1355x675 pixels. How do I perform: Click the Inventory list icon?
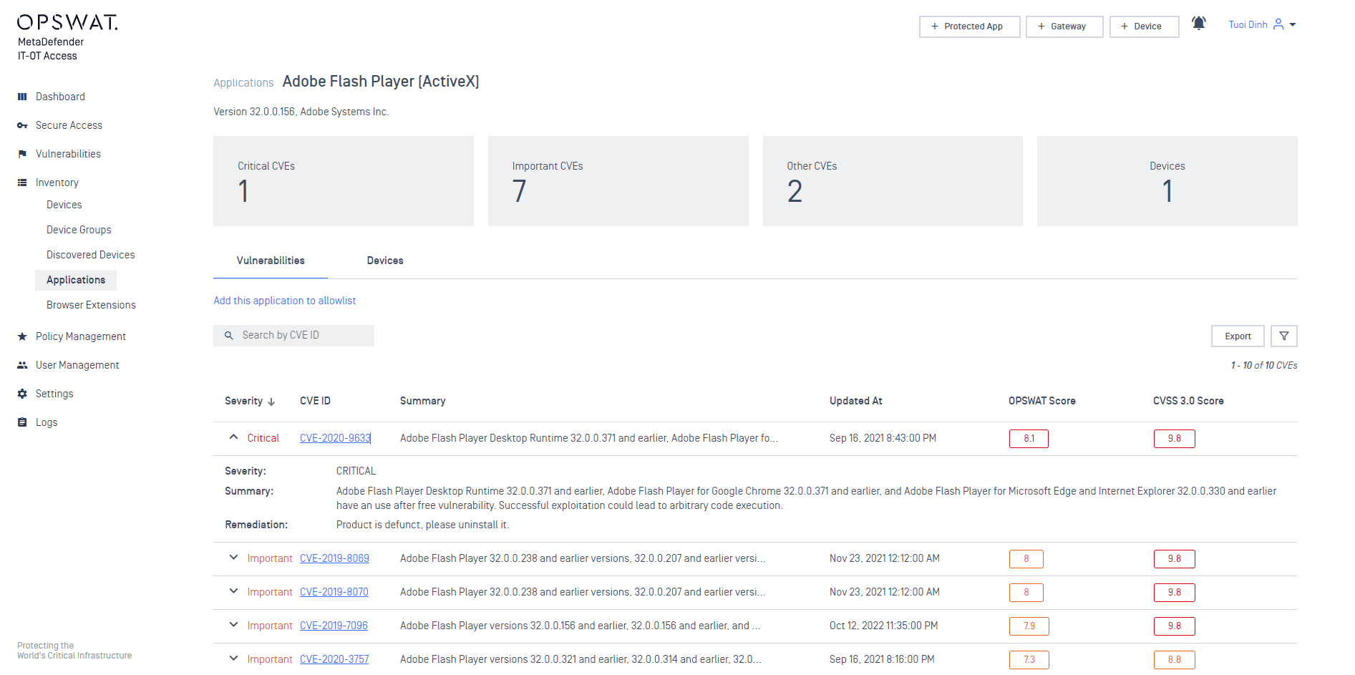[x=22, y=183]
